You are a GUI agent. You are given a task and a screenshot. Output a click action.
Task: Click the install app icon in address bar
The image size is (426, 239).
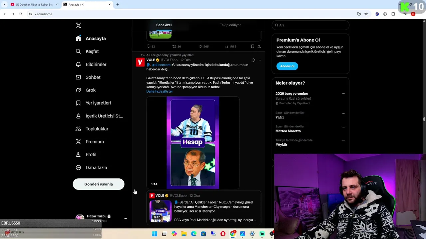359,14
